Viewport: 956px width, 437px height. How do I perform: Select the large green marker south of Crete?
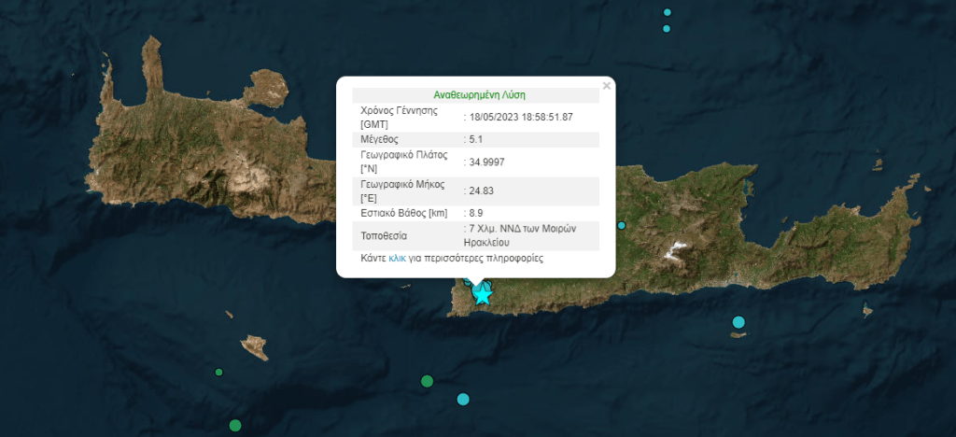coord(427,381)
